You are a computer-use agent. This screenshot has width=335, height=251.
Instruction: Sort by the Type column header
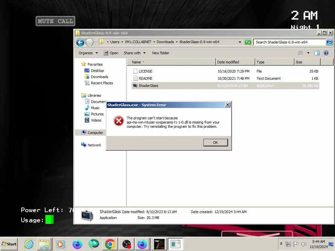274,62
